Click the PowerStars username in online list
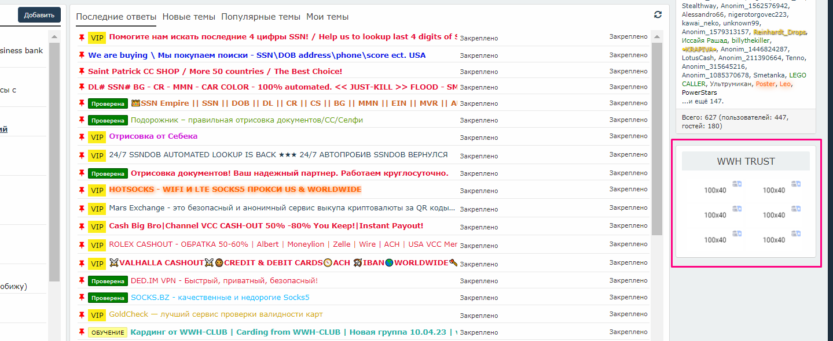The image size is (833, 341). point(699,92)
